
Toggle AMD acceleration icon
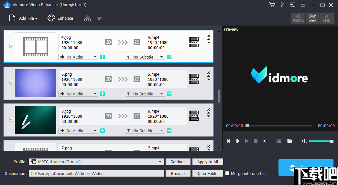coord(327,18)
